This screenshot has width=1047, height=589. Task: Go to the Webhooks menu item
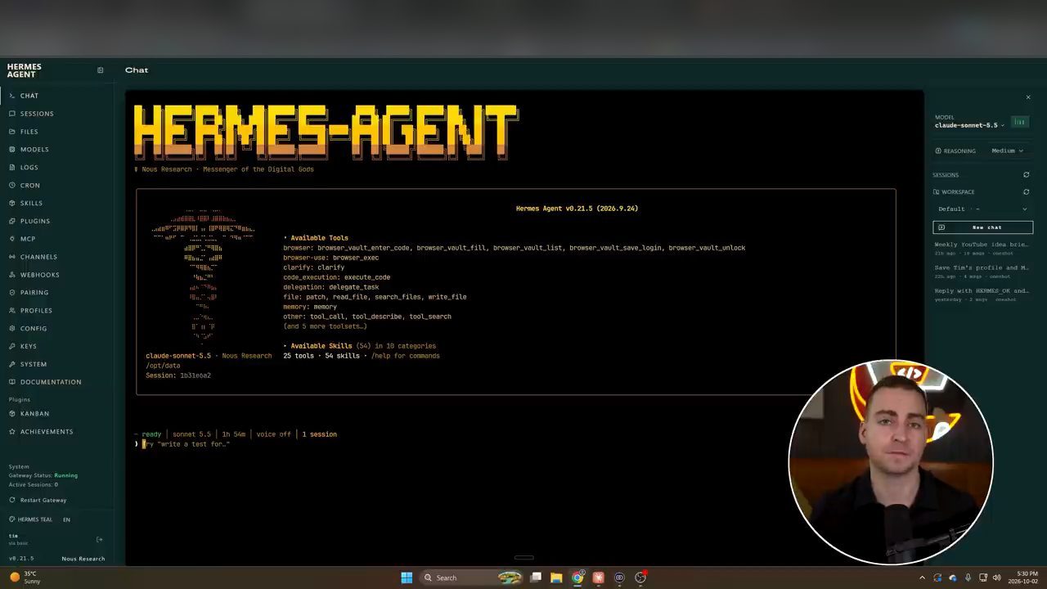40,275
